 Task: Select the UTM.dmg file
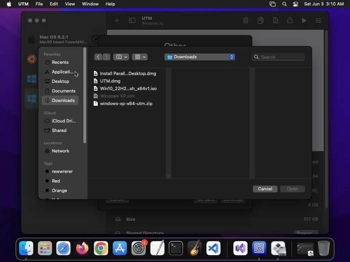[x=110, y=81]
